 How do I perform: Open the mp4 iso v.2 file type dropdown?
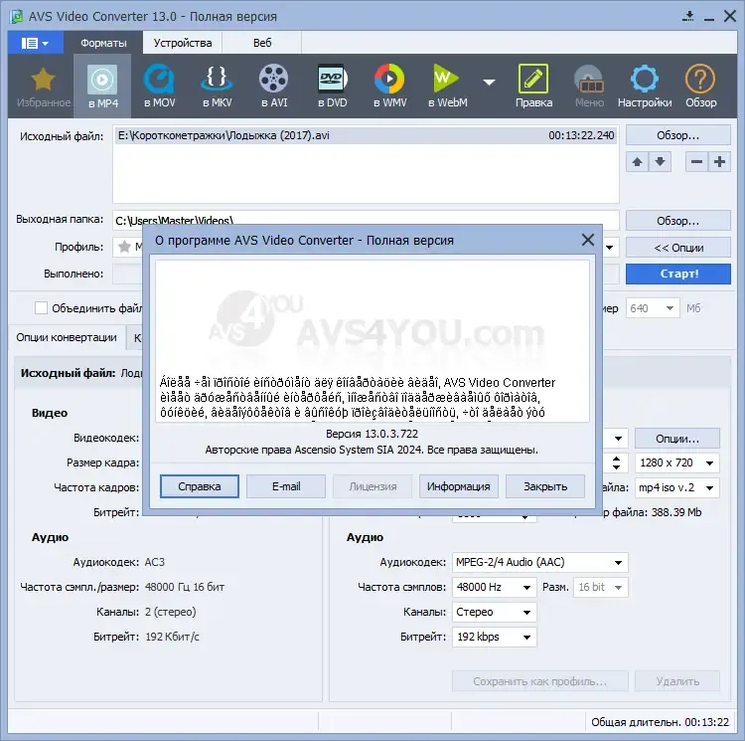[x=677, y=487]
